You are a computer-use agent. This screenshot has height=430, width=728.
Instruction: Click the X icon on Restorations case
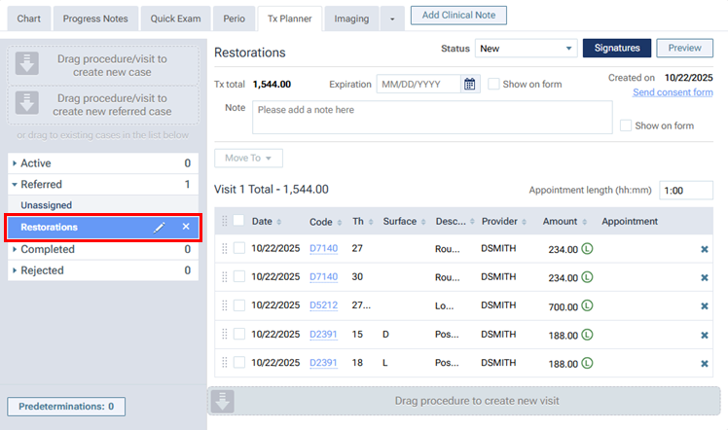[186, 227]
